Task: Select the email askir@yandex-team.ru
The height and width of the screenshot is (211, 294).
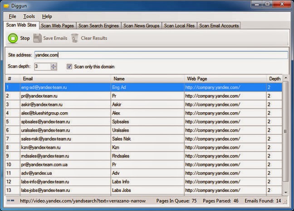Action: point(42,105)
